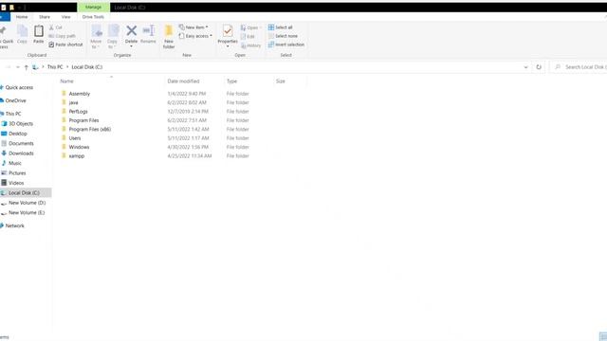
Task: Sort by the Date modified column header
Action: point(183,81)
